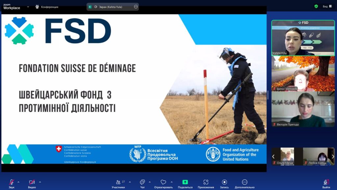Open the Отреагировать reactions heart icon

(x=163, y=182)
